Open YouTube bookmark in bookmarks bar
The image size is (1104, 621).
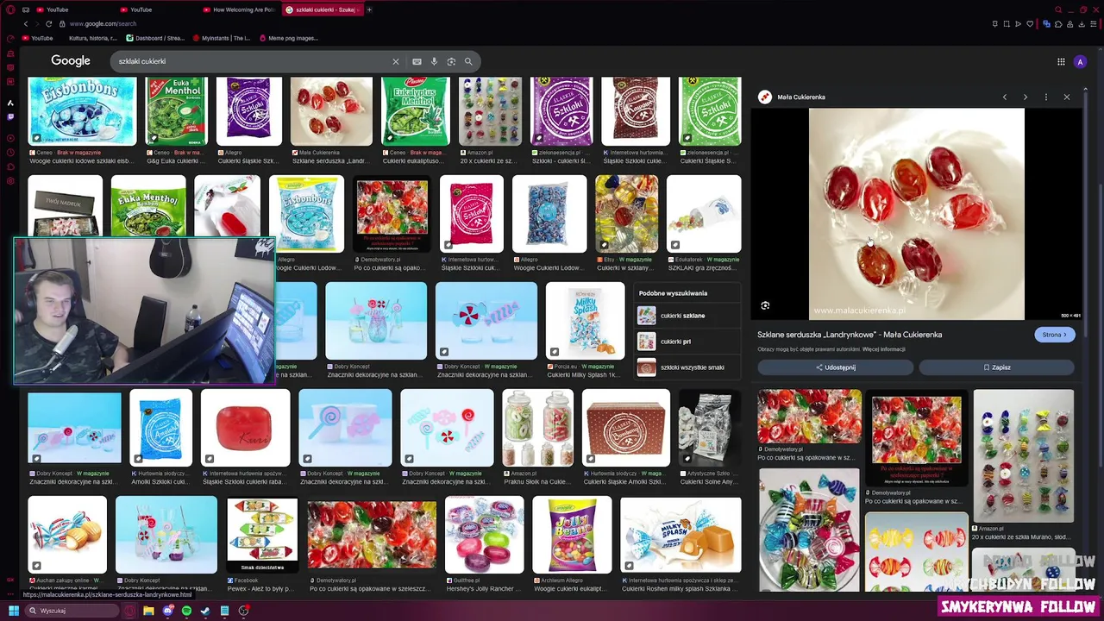point(37,38)
